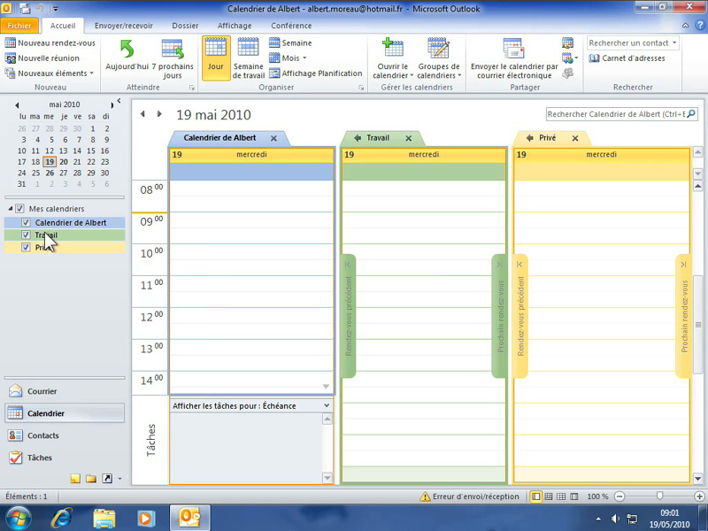Screen dimensions: 708x531
Task: Uncheck Travail calendar checkbox
Action: (26, 235)
